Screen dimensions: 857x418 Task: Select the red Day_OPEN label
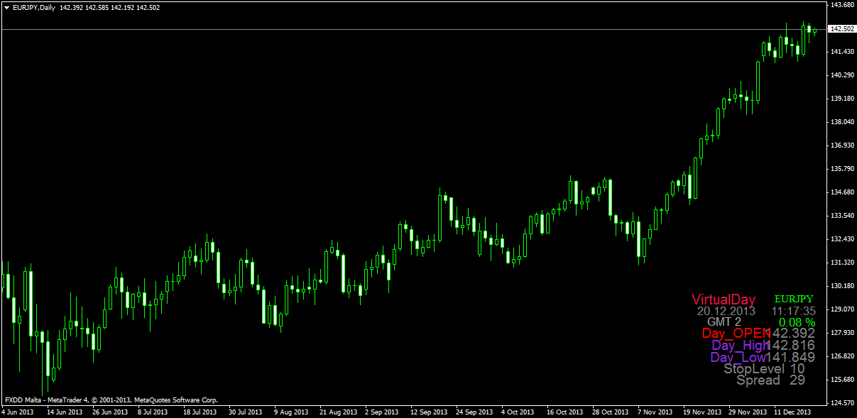pyautogui.click(x=736, y=334)
